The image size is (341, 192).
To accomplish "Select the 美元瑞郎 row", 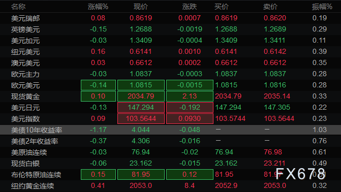I will click(x=171, y=18).
